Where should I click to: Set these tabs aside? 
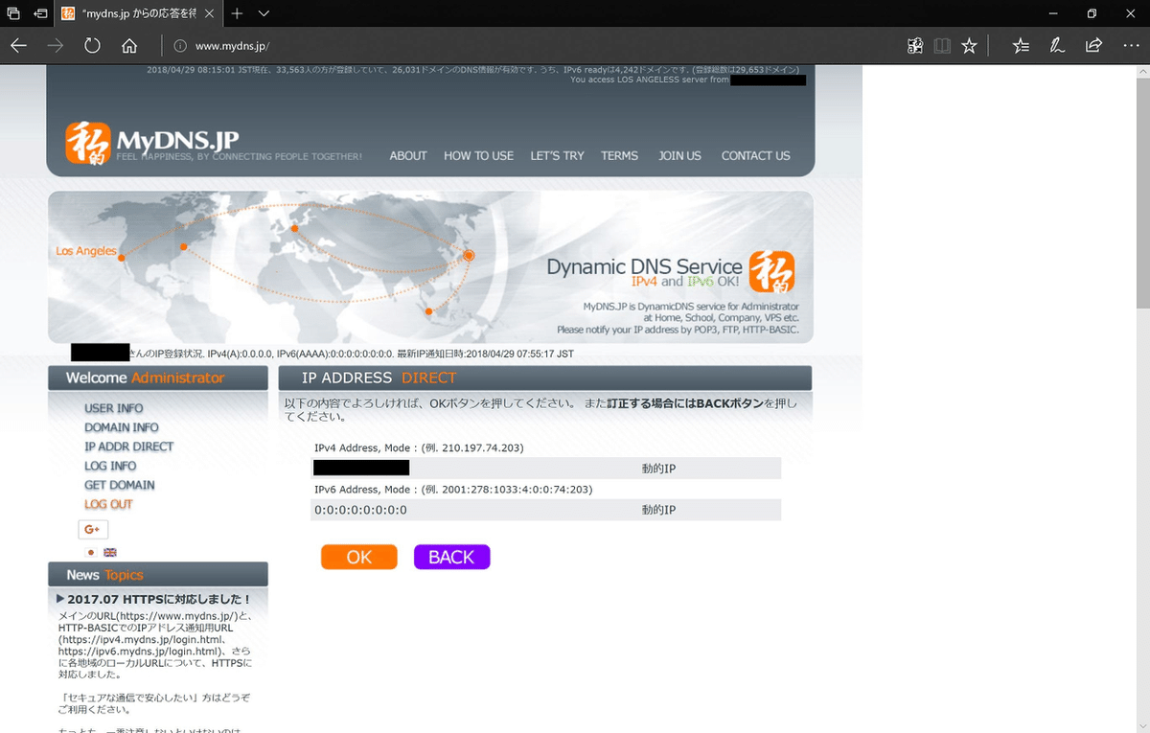40,13
